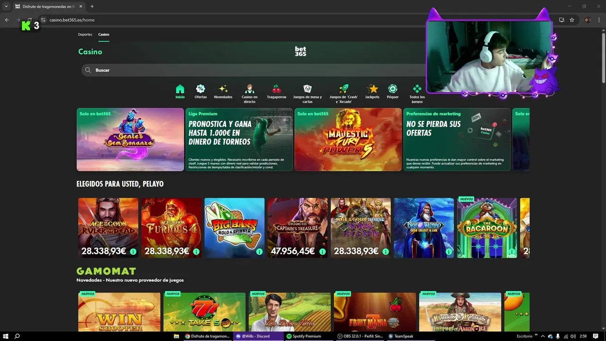This screenshot has height=341, width=606.
Task: Click info icon on Age of Gods Furious 4
Action: click(x=196, y=251)
